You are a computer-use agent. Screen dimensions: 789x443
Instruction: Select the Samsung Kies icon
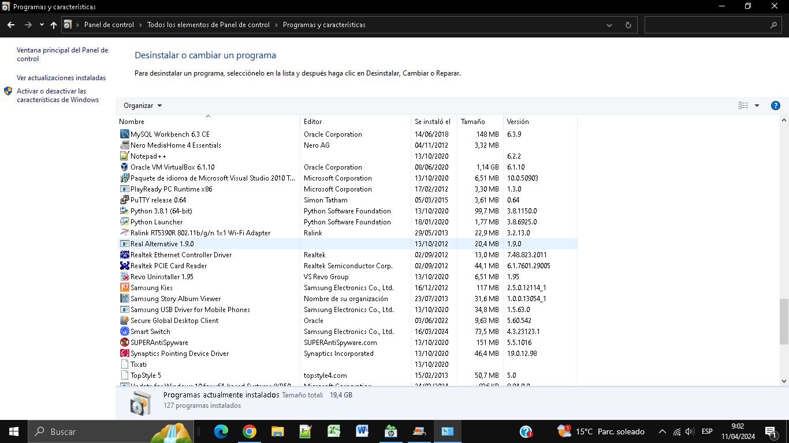coord(124,288)
